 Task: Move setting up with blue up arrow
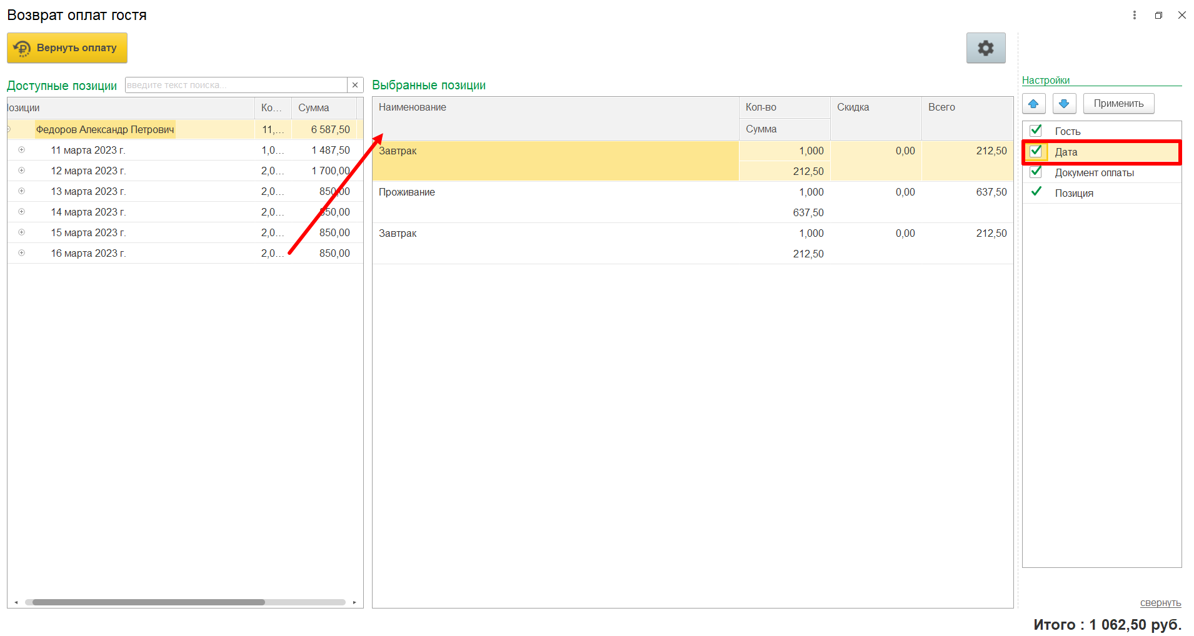coord(1033,104)
